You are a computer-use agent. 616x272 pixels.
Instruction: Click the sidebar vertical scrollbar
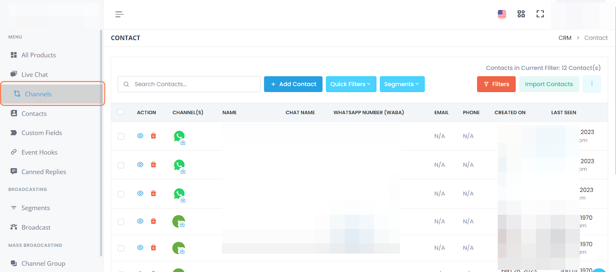101,144
